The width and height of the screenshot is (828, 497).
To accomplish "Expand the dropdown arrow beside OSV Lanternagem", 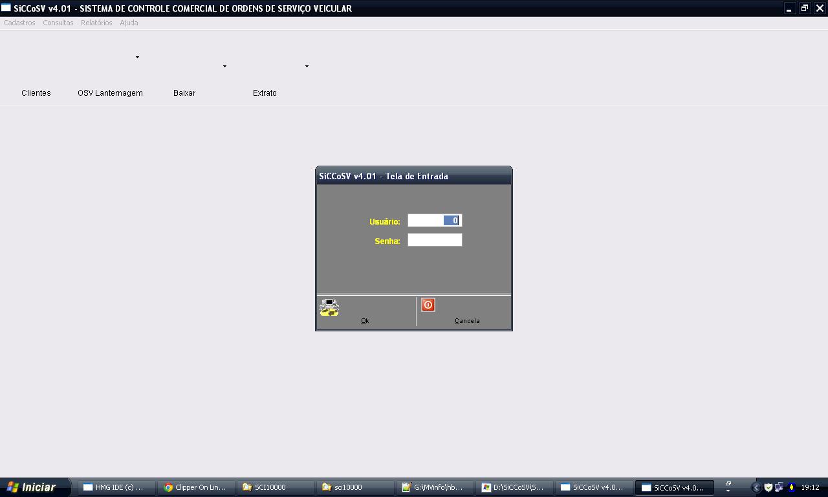I will (x=137, y=57).
